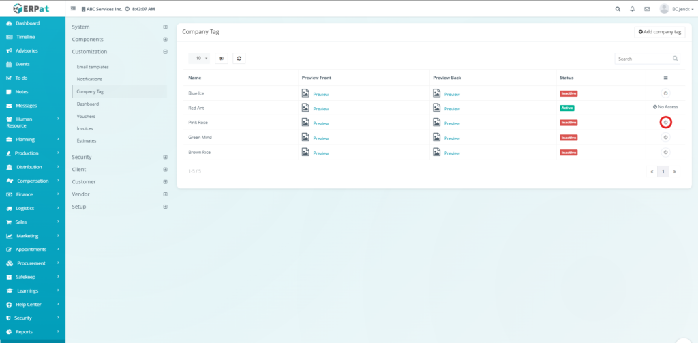This screenshot has width=698, height=343.
Task: Open the mail envelope icon in header
Action: [647, 9]
